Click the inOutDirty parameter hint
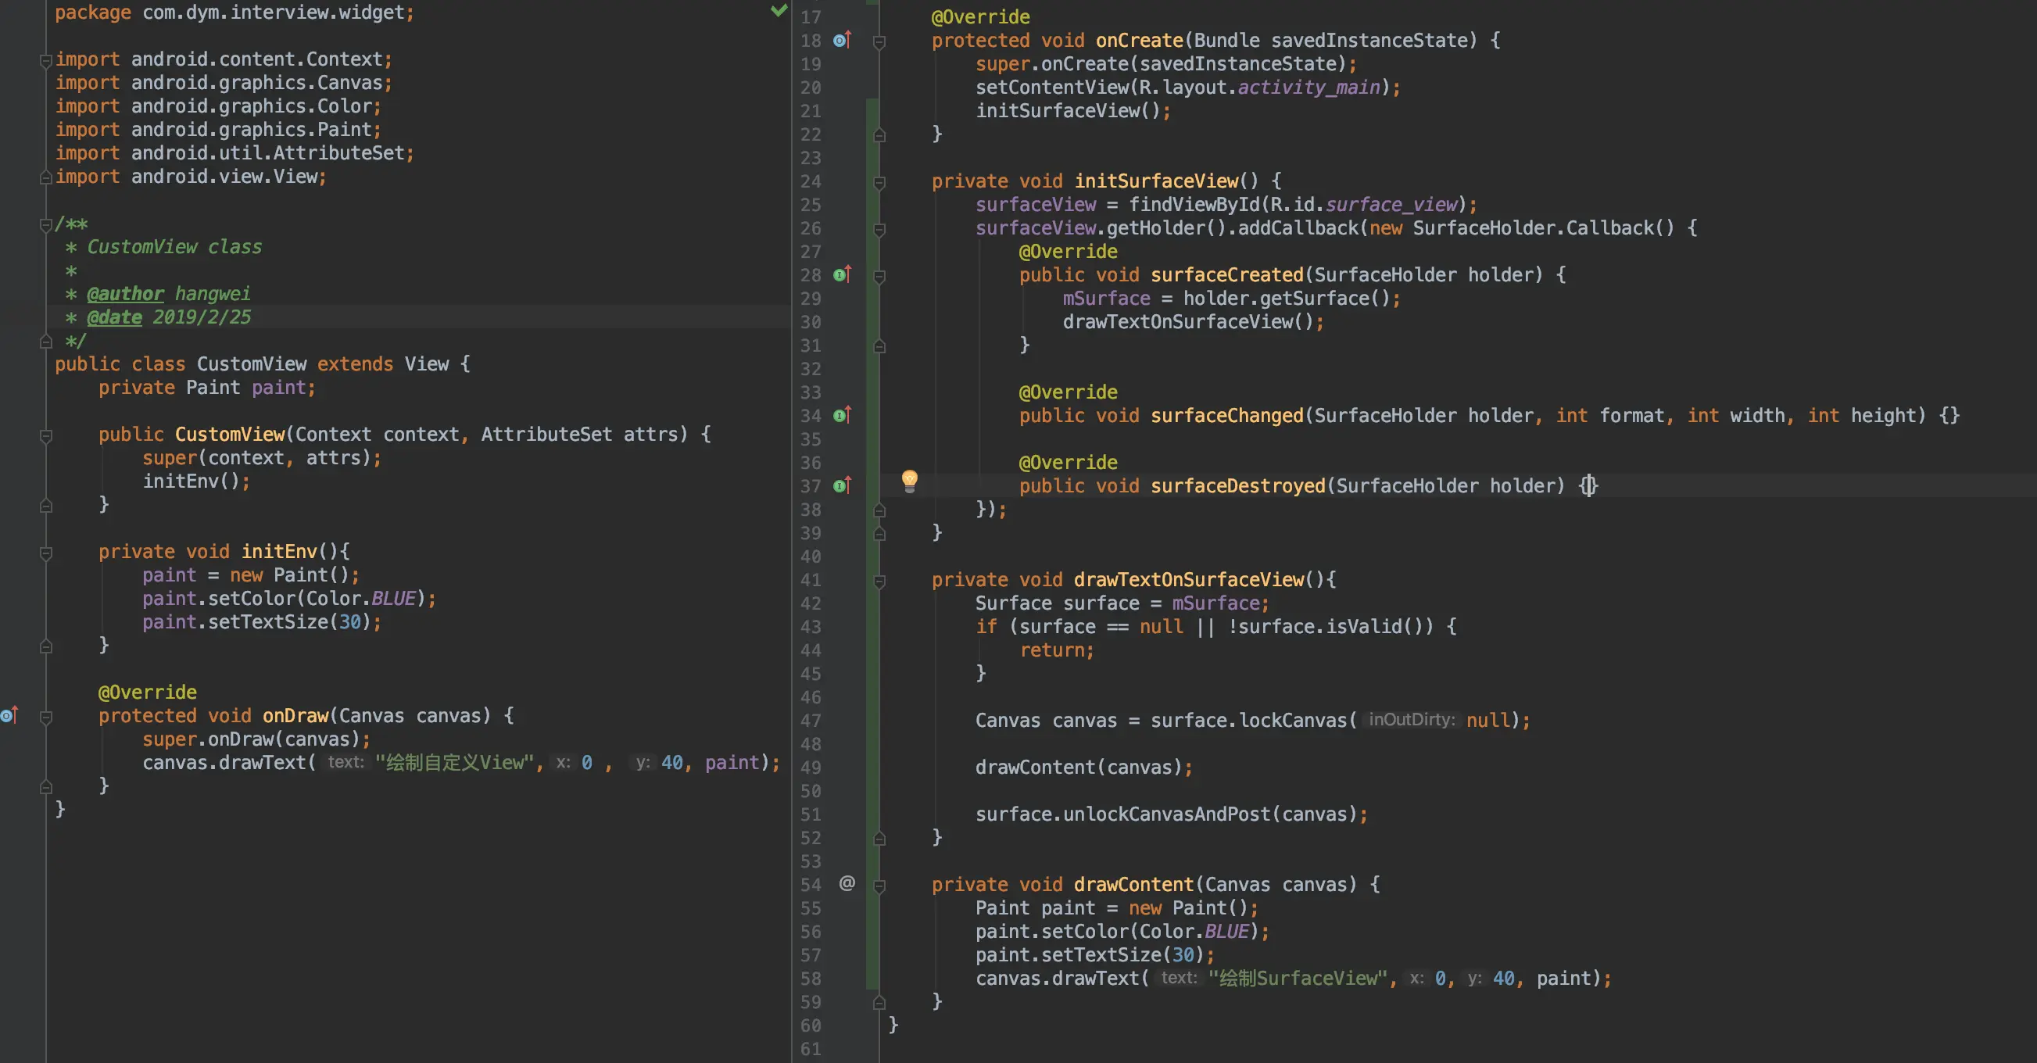 click(1411, 720)
